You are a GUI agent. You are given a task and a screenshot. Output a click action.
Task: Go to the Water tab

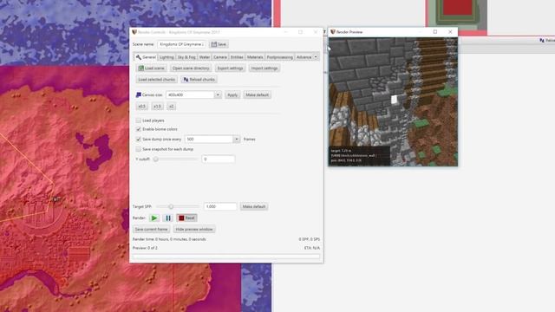[x=205, y=57]
